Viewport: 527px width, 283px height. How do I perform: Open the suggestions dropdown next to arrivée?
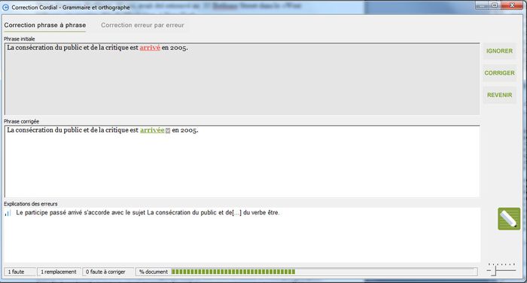[168, 130]
